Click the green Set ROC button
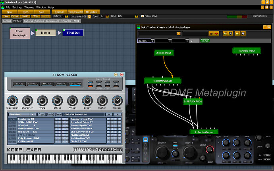274x171 pixels. (x=205, y=41)
